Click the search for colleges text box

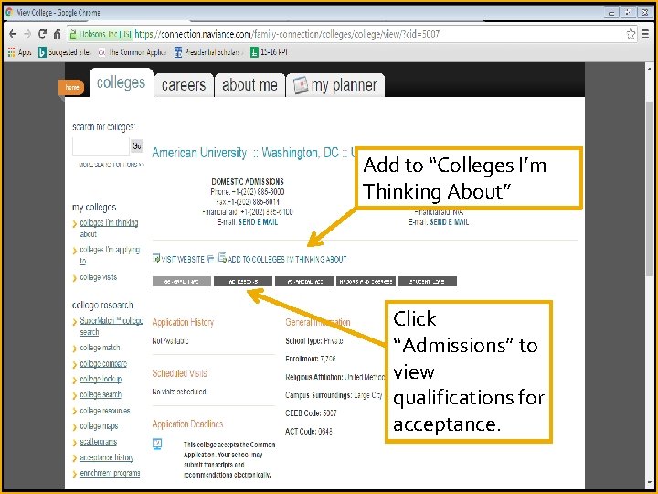(101, 146)
